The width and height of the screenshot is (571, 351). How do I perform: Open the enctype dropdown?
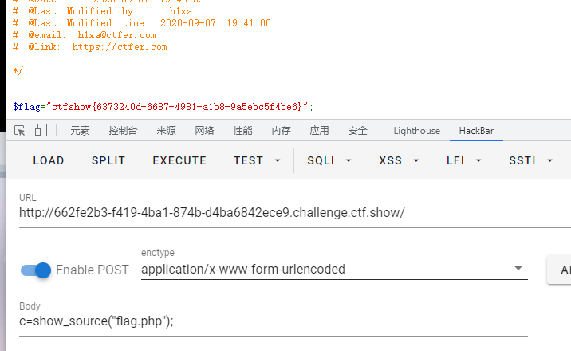coord(518,269)
